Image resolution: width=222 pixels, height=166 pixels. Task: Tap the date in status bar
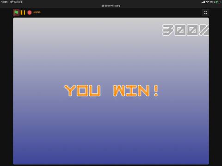(16, 2)
